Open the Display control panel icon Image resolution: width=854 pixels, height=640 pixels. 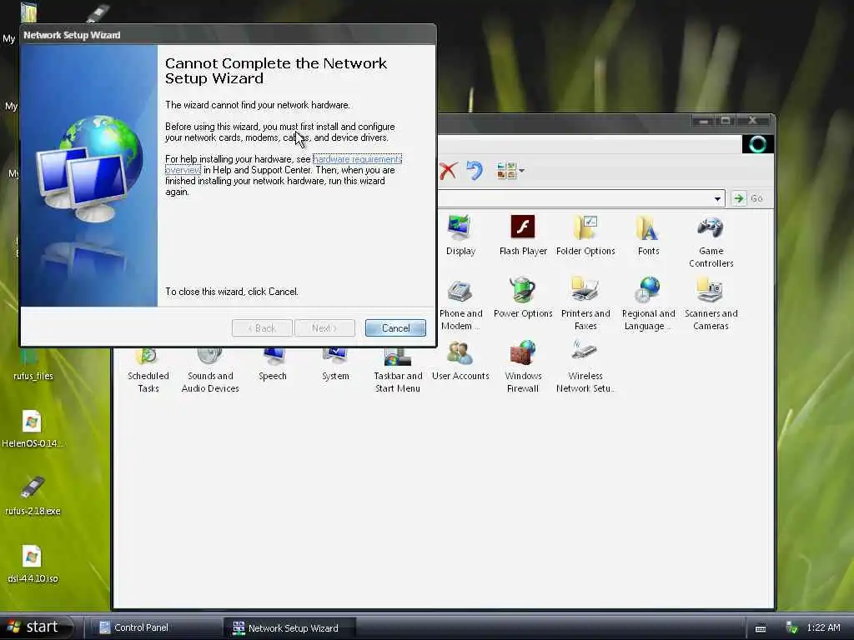(460, 235)
